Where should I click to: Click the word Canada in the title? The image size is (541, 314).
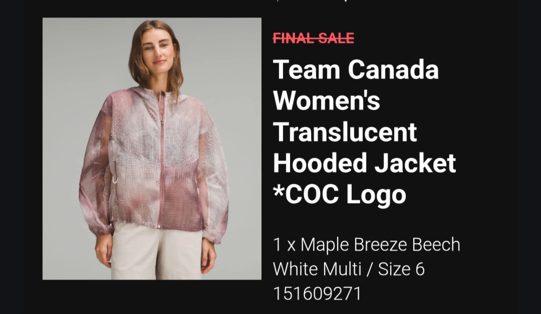(393, 69)
